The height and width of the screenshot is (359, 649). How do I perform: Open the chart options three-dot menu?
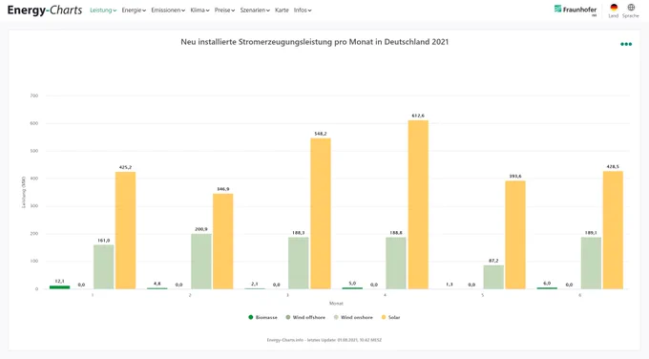click(626, 44)
